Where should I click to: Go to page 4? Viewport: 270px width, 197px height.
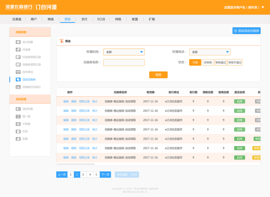[90, 174]
